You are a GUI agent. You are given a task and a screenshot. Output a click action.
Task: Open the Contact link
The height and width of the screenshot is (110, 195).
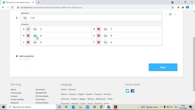(x=14, y=96)
